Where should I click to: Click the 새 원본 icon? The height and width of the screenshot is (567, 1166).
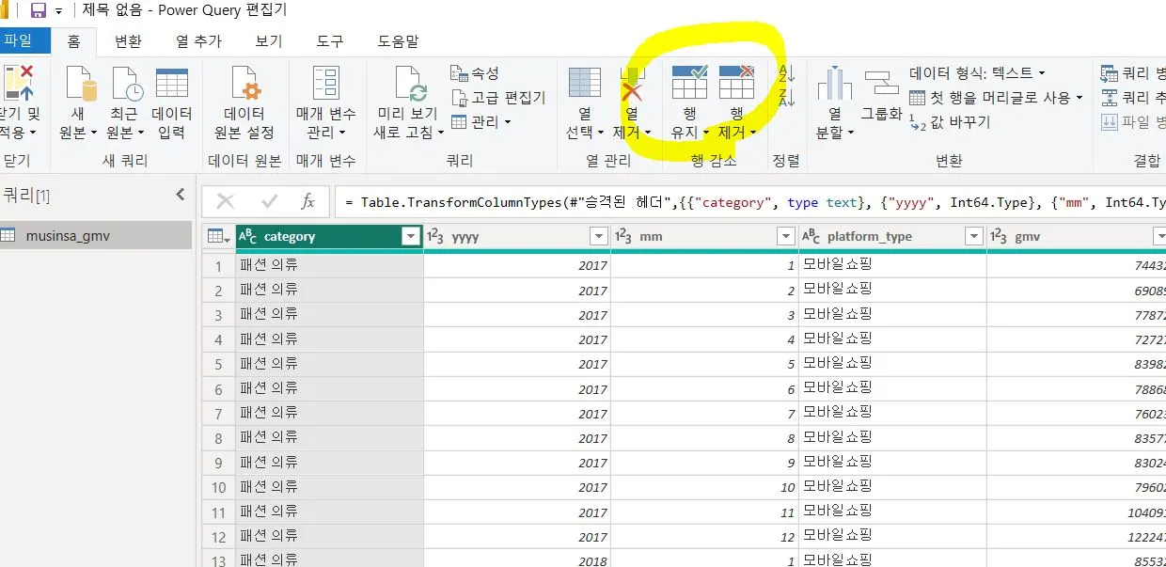tap(81, 85)
